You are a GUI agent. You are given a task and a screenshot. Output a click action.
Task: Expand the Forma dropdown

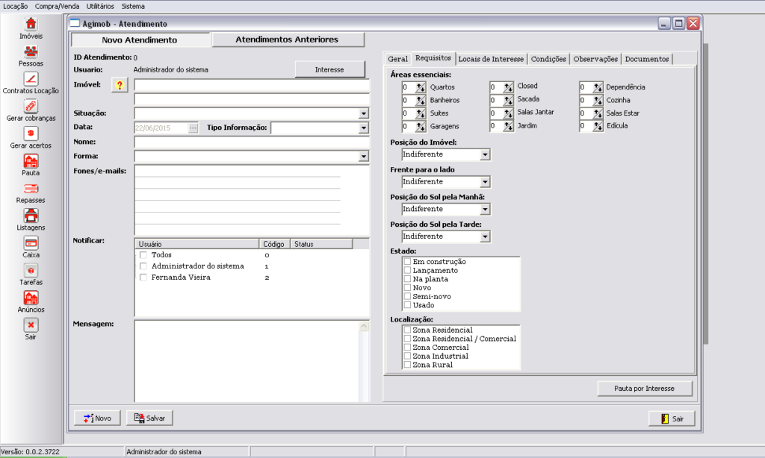[364, 157]
